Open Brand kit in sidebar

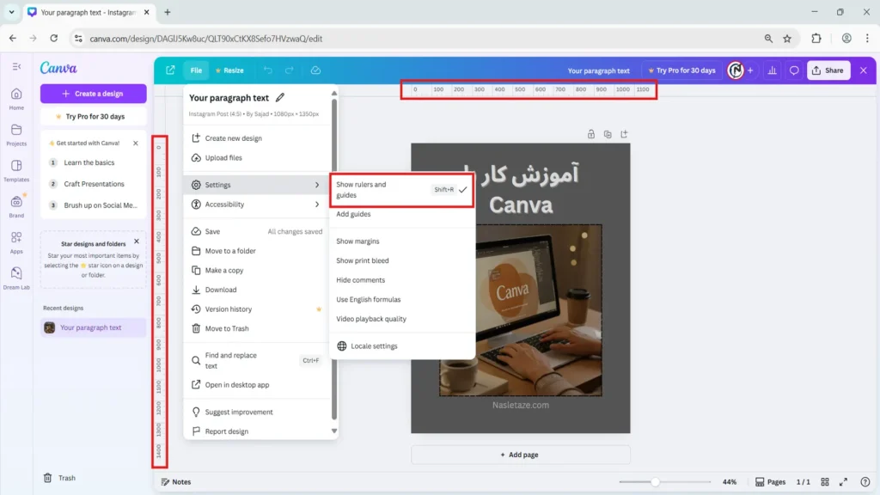click(16, 206)
